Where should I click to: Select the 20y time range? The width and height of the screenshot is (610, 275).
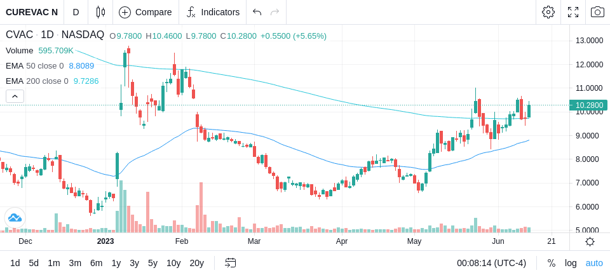coord(197,263)
